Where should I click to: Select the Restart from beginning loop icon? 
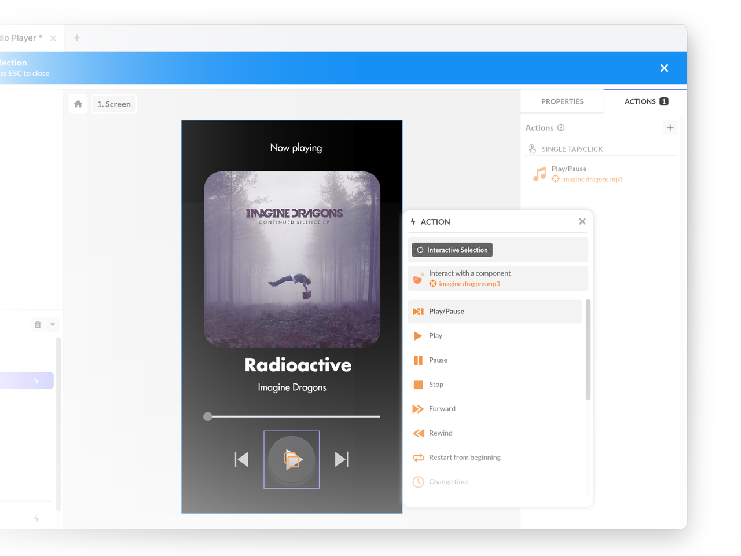point(417,457)
